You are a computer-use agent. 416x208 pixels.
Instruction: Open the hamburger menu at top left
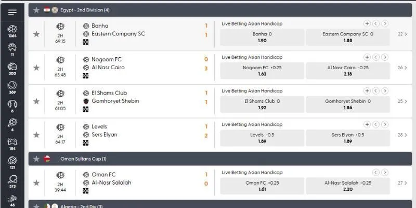[x=12, y=12]
